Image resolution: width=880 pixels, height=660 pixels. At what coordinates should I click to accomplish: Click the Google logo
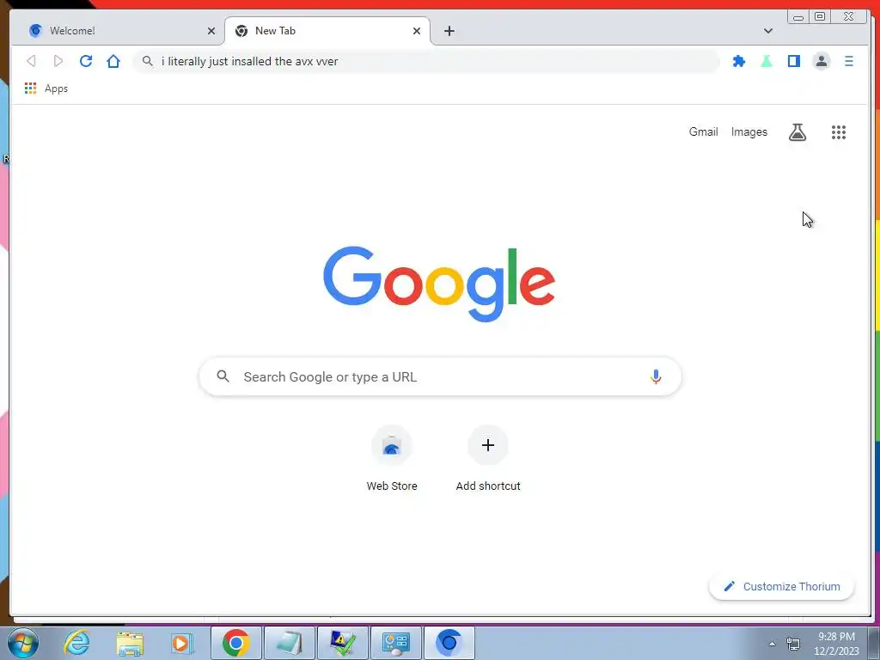pyautogui.click(x=439, y=284)
